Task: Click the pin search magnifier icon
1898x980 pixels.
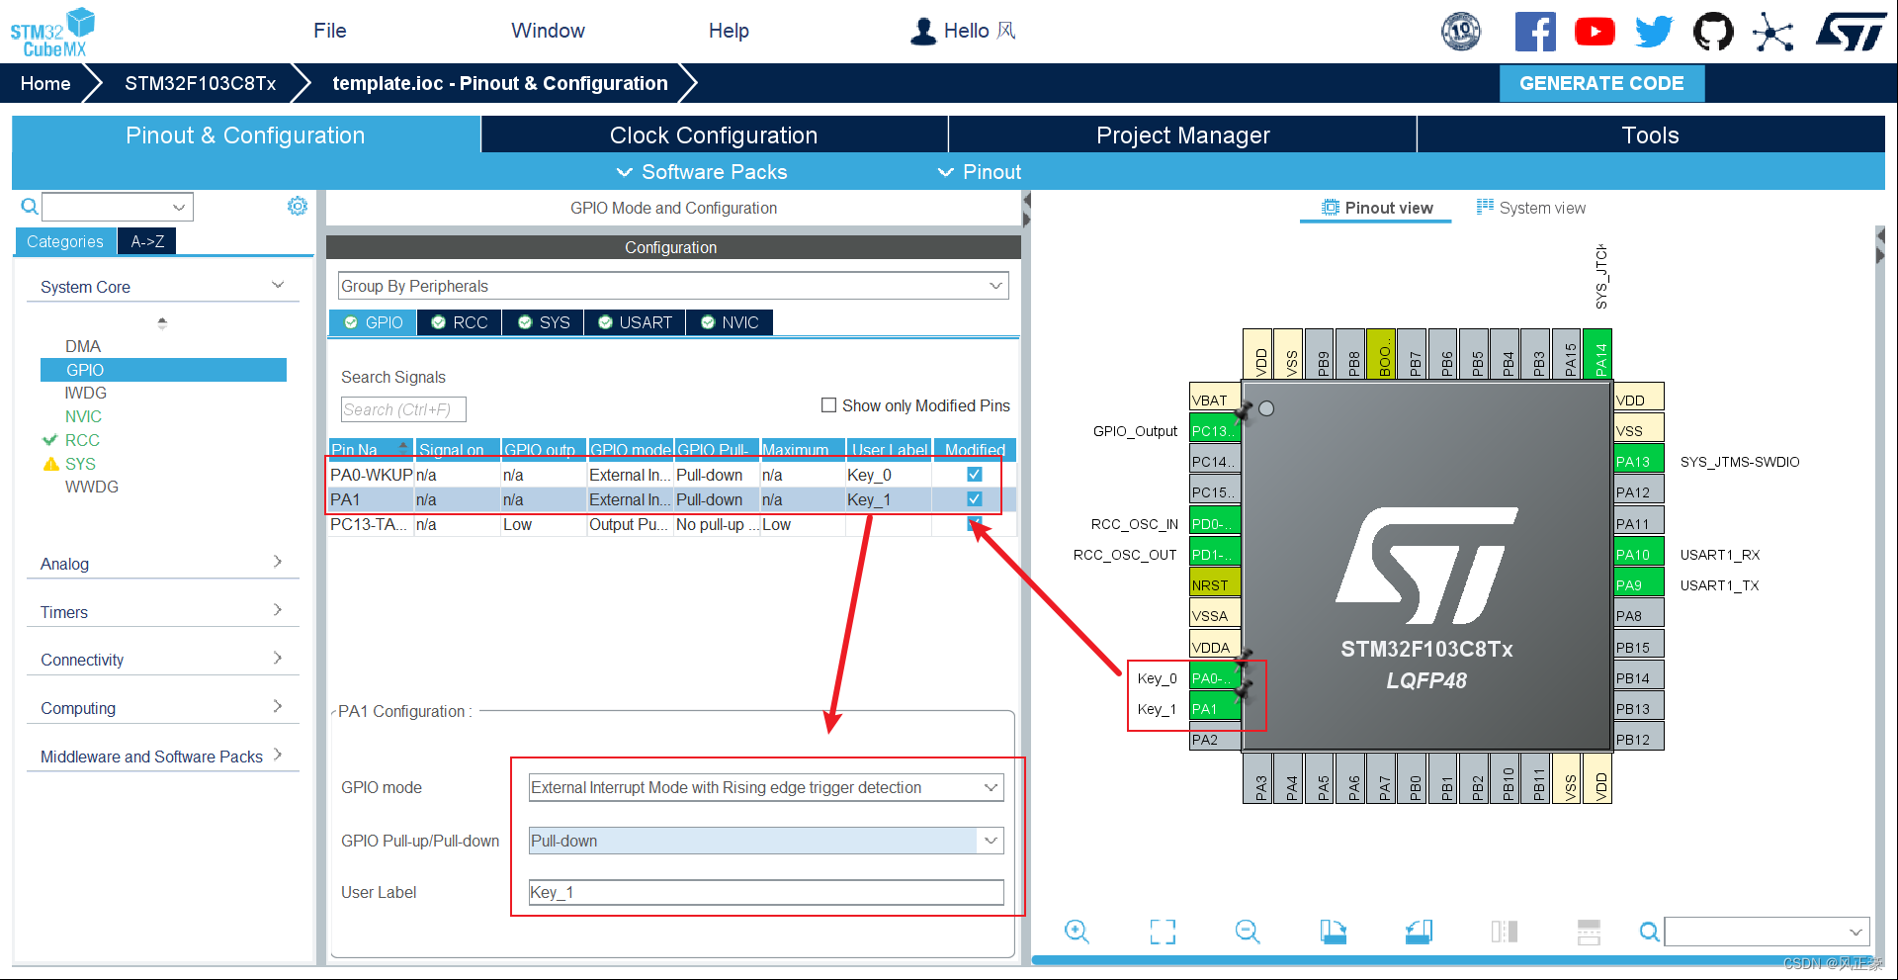Action: 1649,932
